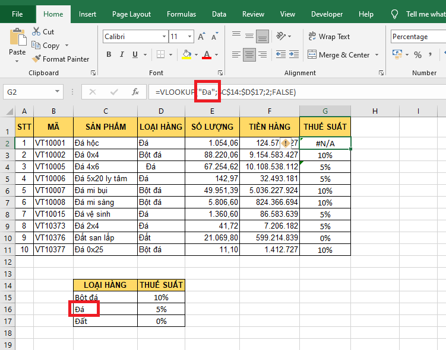Click the Tell me lightbulb icon
This screenshot has width=446, height=350.
394,14
